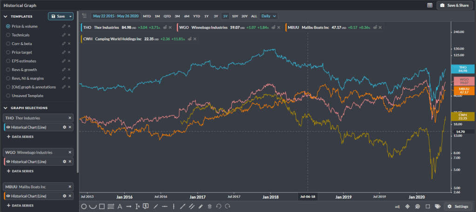Click the trash icon to delete drawings

(210, 206)
